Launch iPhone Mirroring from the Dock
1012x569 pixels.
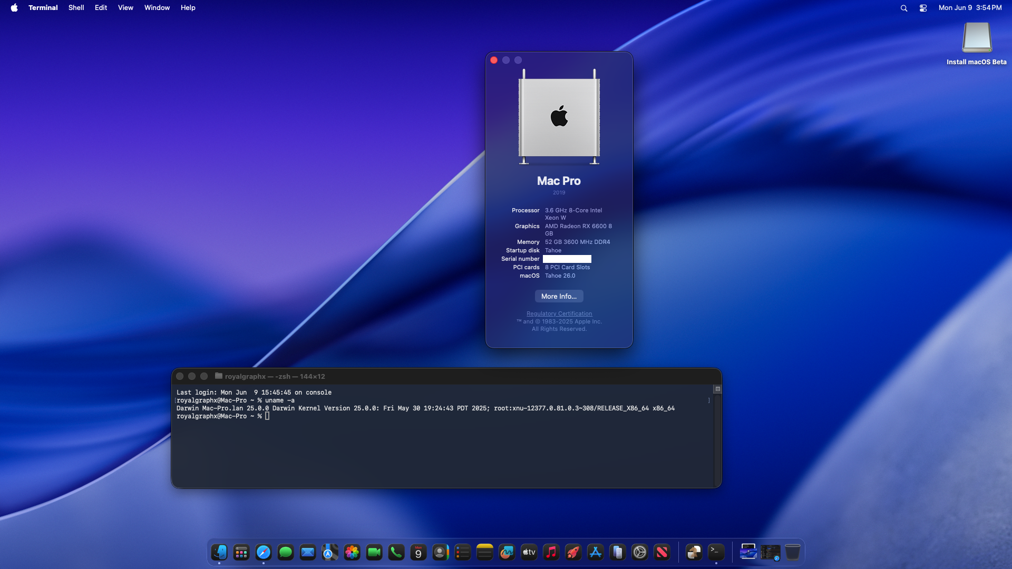618,552
